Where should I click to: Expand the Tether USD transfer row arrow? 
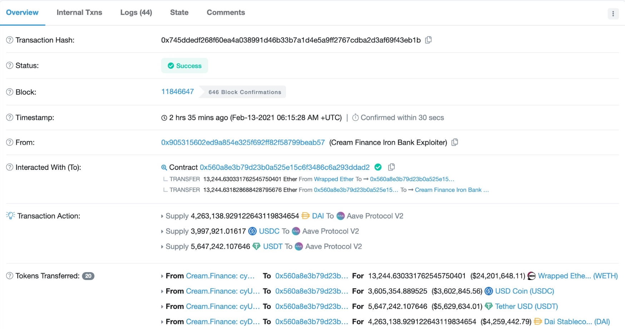point(162,307)
